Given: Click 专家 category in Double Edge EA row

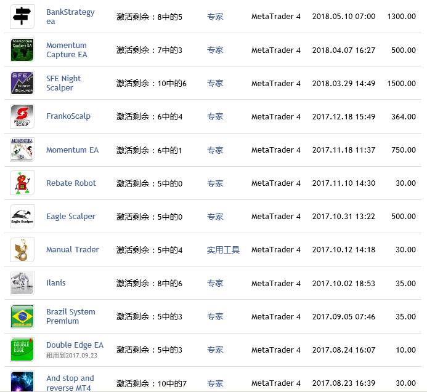Looking at the screenshot, I should pyautogui.click(x=215, y=350).
